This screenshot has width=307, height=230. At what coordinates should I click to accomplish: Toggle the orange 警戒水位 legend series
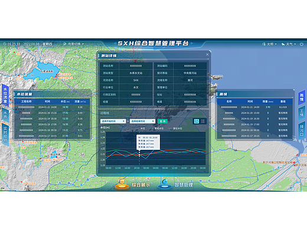point(156,129)
